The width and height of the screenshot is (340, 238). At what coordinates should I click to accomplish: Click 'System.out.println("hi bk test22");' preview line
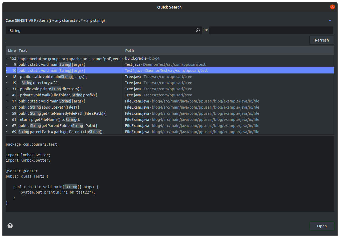58,192
